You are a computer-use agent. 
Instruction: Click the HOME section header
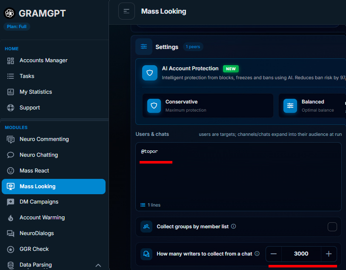[11, 49]
